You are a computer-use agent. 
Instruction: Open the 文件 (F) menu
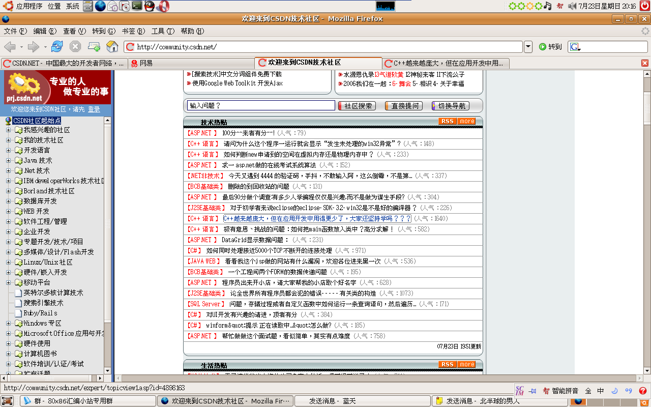[x=15, y=31]
